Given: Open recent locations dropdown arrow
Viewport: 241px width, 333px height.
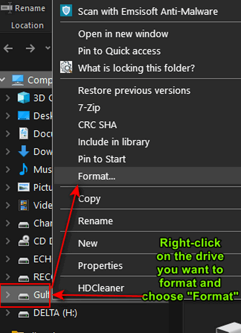Looking at the screenshot, I should click(48, 48).
